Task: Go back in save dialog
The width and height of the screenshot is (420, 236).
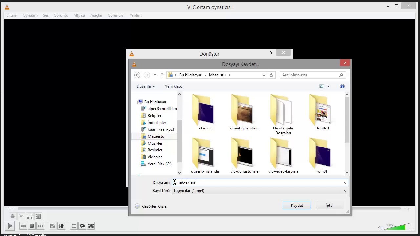Action: 137,75
